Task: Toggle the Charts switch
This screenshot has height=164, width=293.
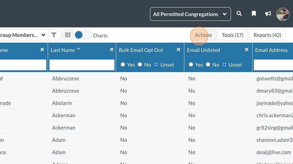Action: 83,35
